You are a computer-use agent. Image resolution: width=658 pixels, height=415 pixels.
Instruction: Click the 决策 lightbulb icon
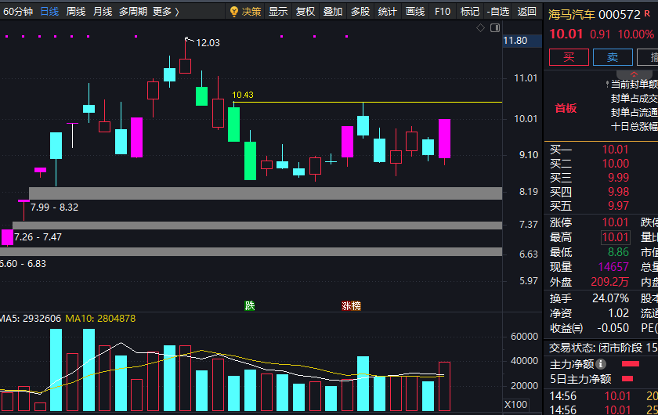234,12
